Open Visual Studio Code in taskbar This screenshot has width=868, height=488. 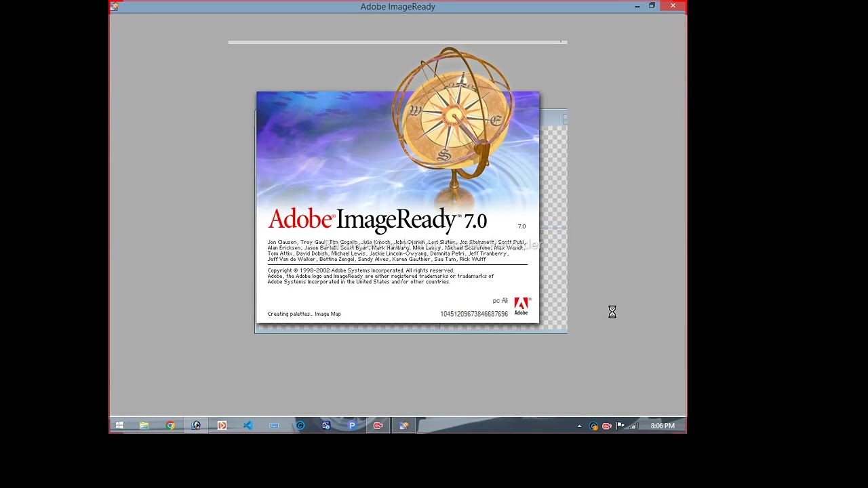tap(248, 426)
